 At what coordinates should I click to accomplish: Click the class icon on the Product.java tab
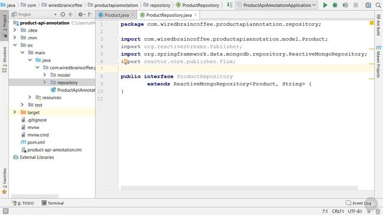pyautogui.click(x=101, y=15)
